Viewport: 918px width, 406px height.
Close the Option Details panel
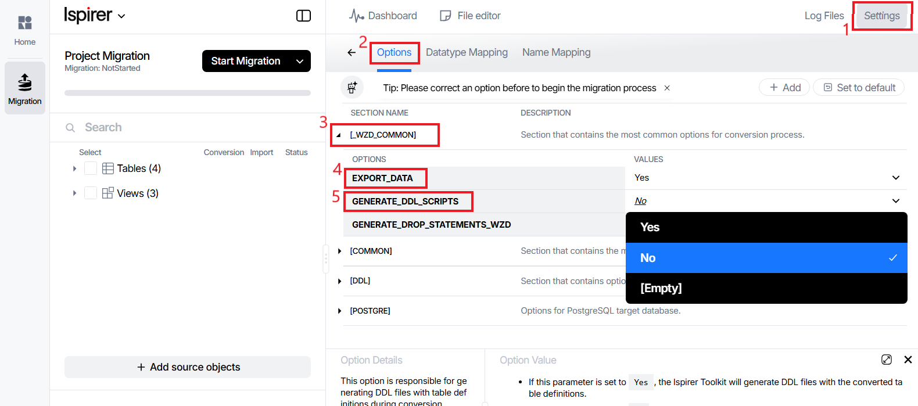tap(908, 360)
